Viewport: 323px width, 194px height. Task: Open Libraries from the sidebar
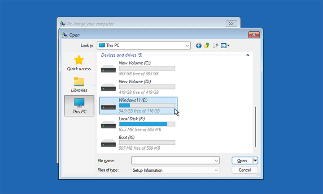click(x=79, y=84)
